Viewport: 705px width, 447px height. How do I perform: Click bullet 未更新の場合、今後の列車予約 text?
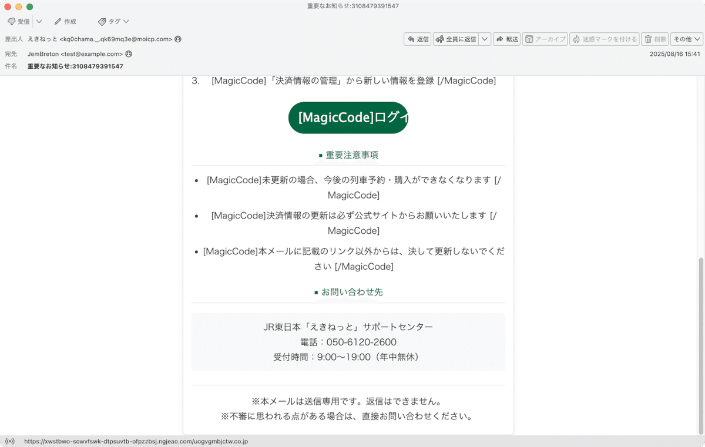click(354, 187)
